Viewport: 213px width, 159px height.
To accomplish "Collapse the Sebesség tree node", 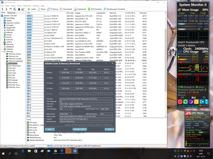I will 2,52.
